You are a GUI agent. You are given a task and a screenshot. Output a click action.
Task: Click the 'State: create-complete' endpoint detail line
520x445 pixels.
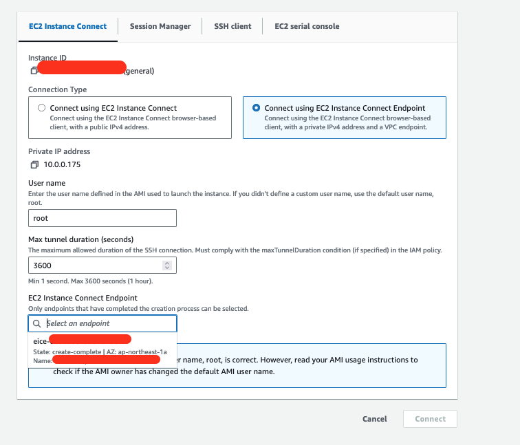[100, 352]
